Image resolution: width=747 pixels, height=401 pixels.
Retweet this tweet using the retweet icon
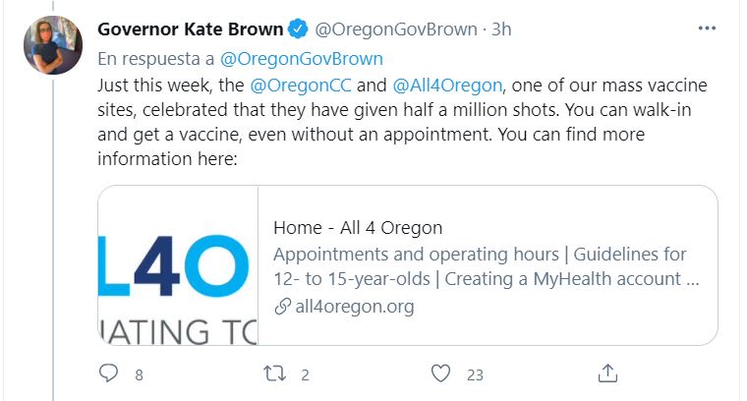tap(275, 373)
